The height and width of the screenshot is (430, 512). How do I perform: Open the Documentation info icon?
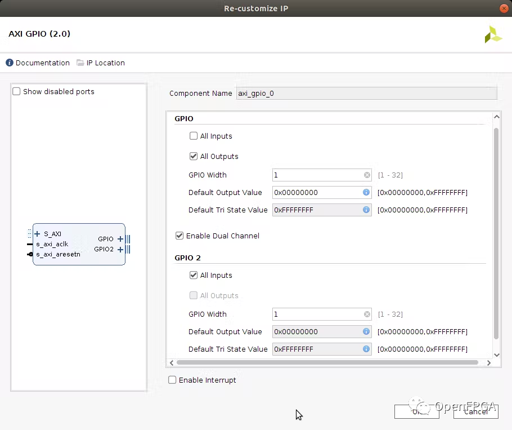click(x=10, y=63)
